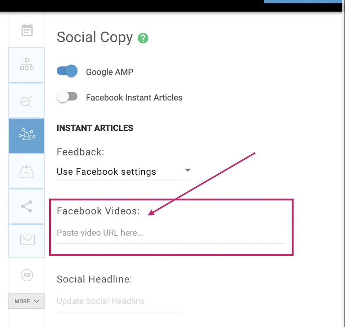Open the SEO chart magnifier sidebar icon

point(27,101)
